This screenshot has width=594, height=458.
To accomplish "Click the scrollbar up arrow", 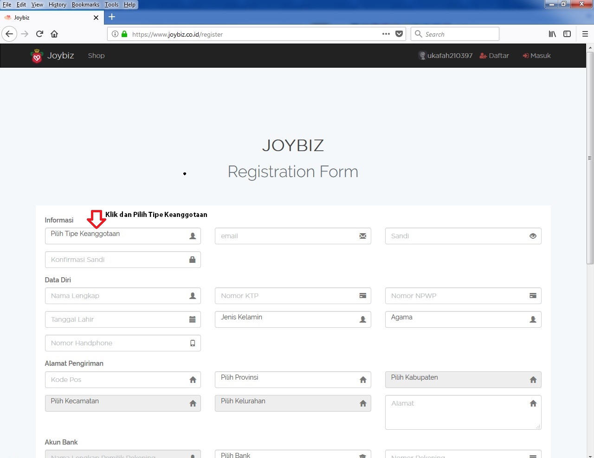I will [590, 47].
